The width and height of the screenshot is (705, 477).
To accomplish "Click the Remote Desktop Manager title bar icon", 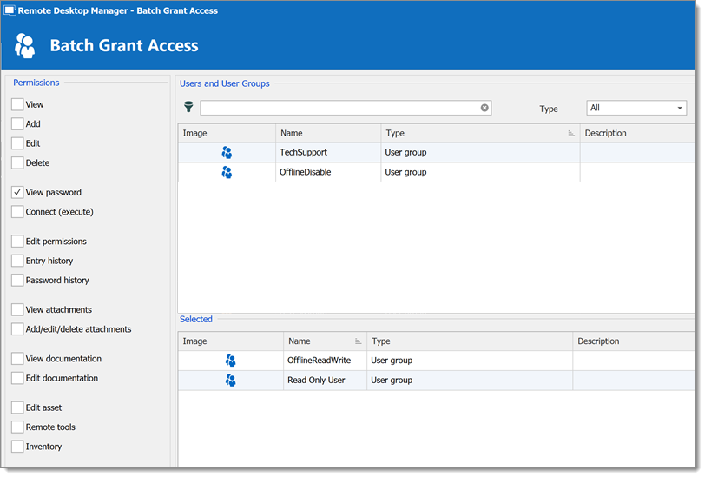I will coord(10,10).
